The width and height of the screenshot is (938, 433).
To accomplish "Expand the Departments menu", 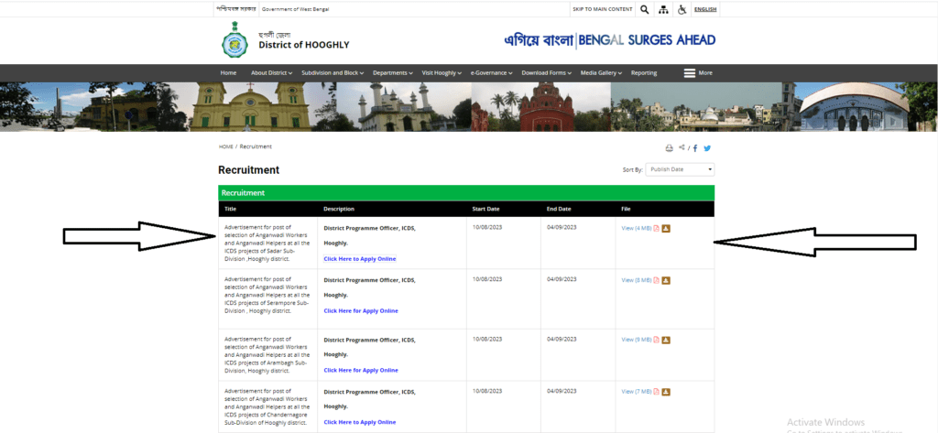I will click(x=393, y=73).
